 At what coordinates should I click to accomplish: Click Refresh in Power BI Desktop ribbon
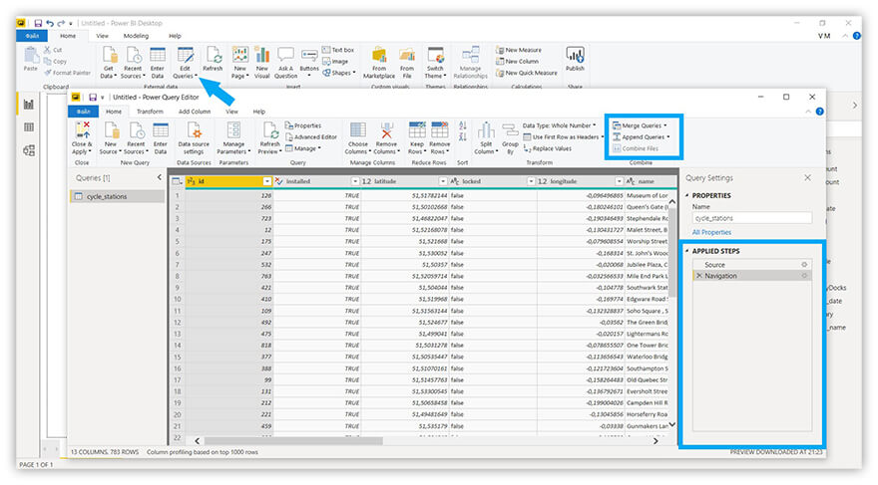213,59
